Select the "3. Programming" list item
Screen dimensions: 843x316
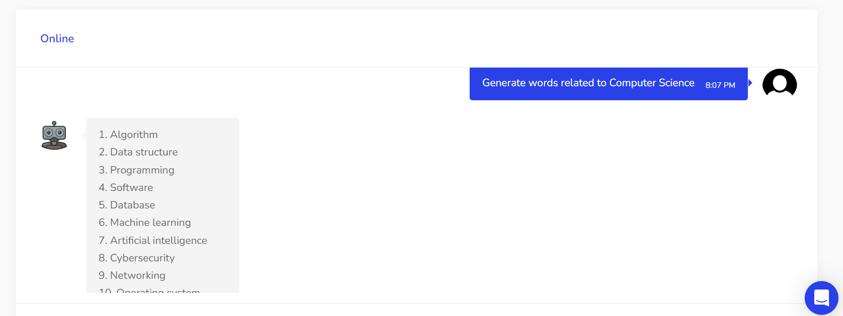137,170
